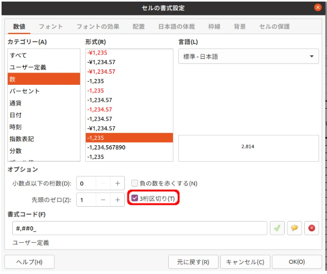The width and height of the screenshot is (327, 274).
Task: Click the green checkmark apply format code icon
Action: click(x=277, y=228)
